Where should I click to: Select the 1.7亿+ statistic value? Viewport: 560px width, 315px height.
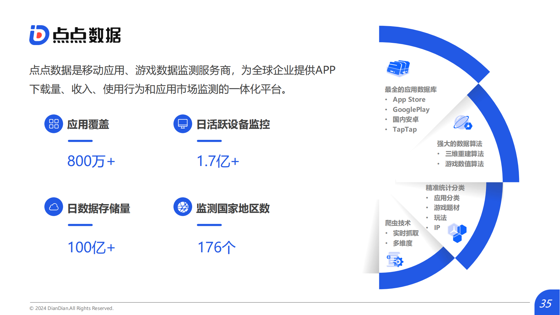[x=218, y=161]
